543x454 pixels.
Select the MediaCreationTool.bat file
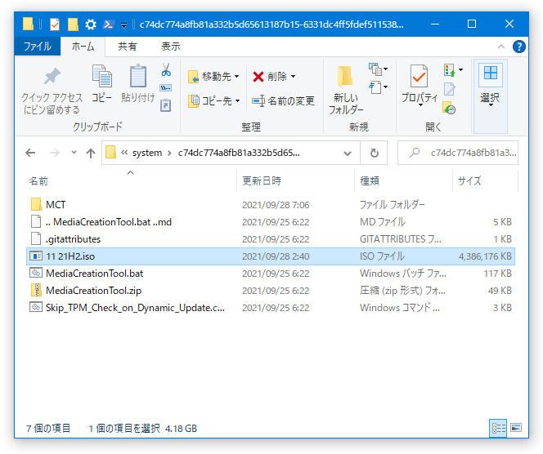[x=271, y=274]
